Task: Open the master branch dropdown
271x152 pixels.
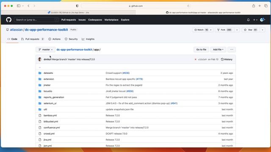Action: click(x=45, y=49)
